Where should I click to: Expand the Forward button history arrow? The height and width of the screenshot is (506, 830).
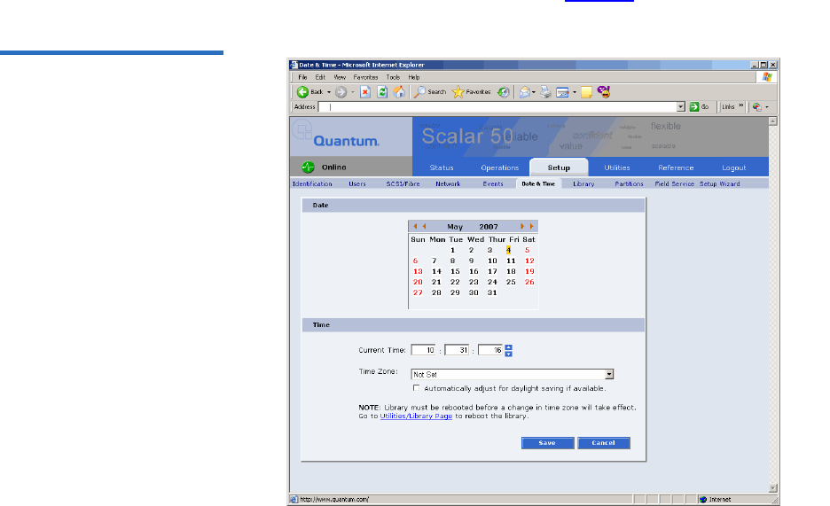(353, 92)
